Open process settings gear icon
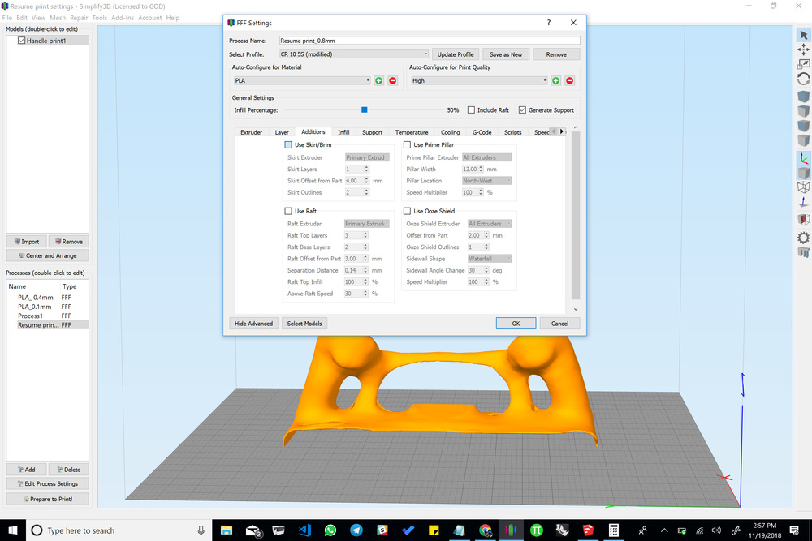The height and width of the screenshot is (541, 812). click(x=803, y=238)
